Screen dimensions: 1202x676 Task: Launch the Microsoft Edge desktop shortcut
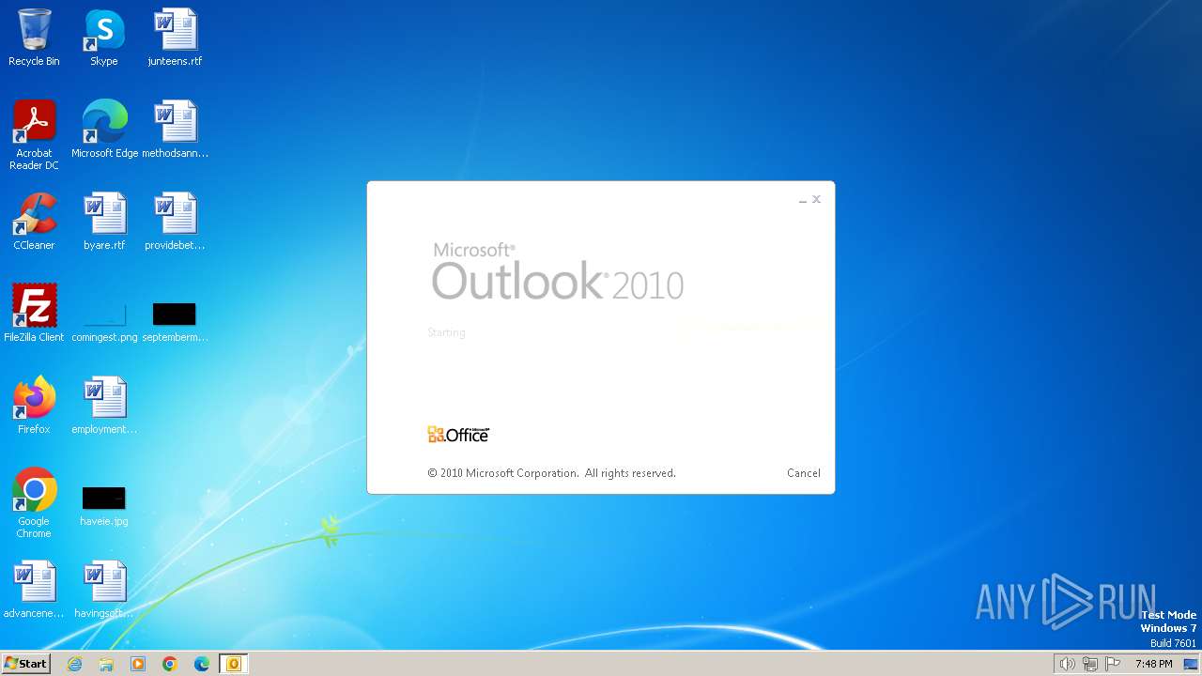click(104, 130)
